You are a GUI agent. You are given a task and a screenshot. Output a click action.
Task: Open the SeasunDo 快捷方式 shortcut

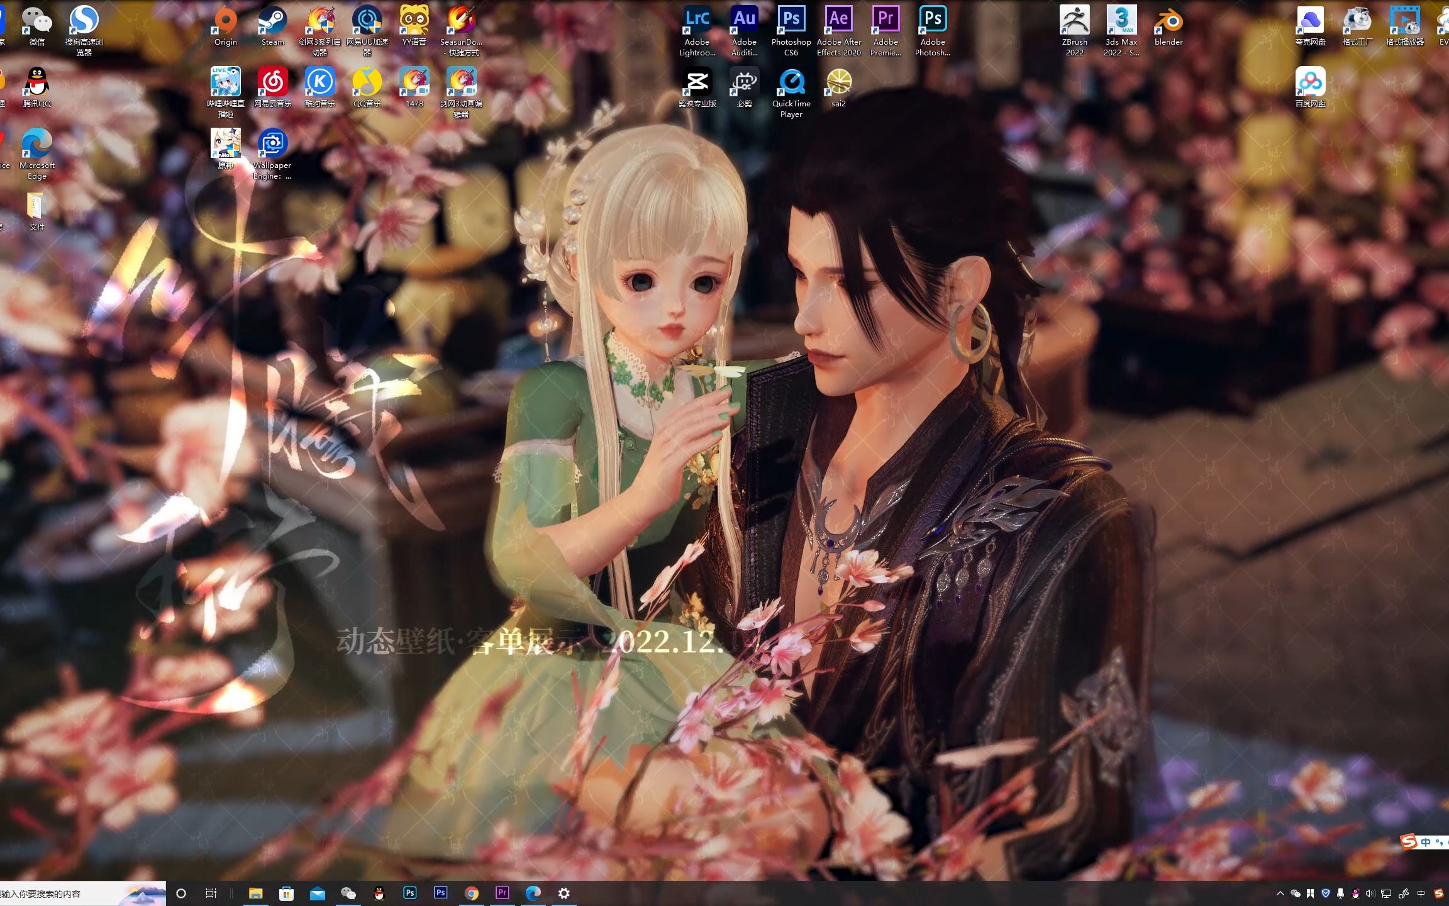(461, 31)
